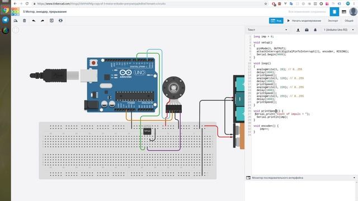Select the DC motor with encoder component

click(x=173, y=88)
